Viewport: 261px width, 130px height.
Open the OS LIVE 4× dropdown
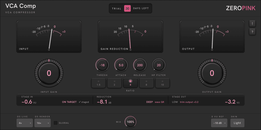pos(25,123)
